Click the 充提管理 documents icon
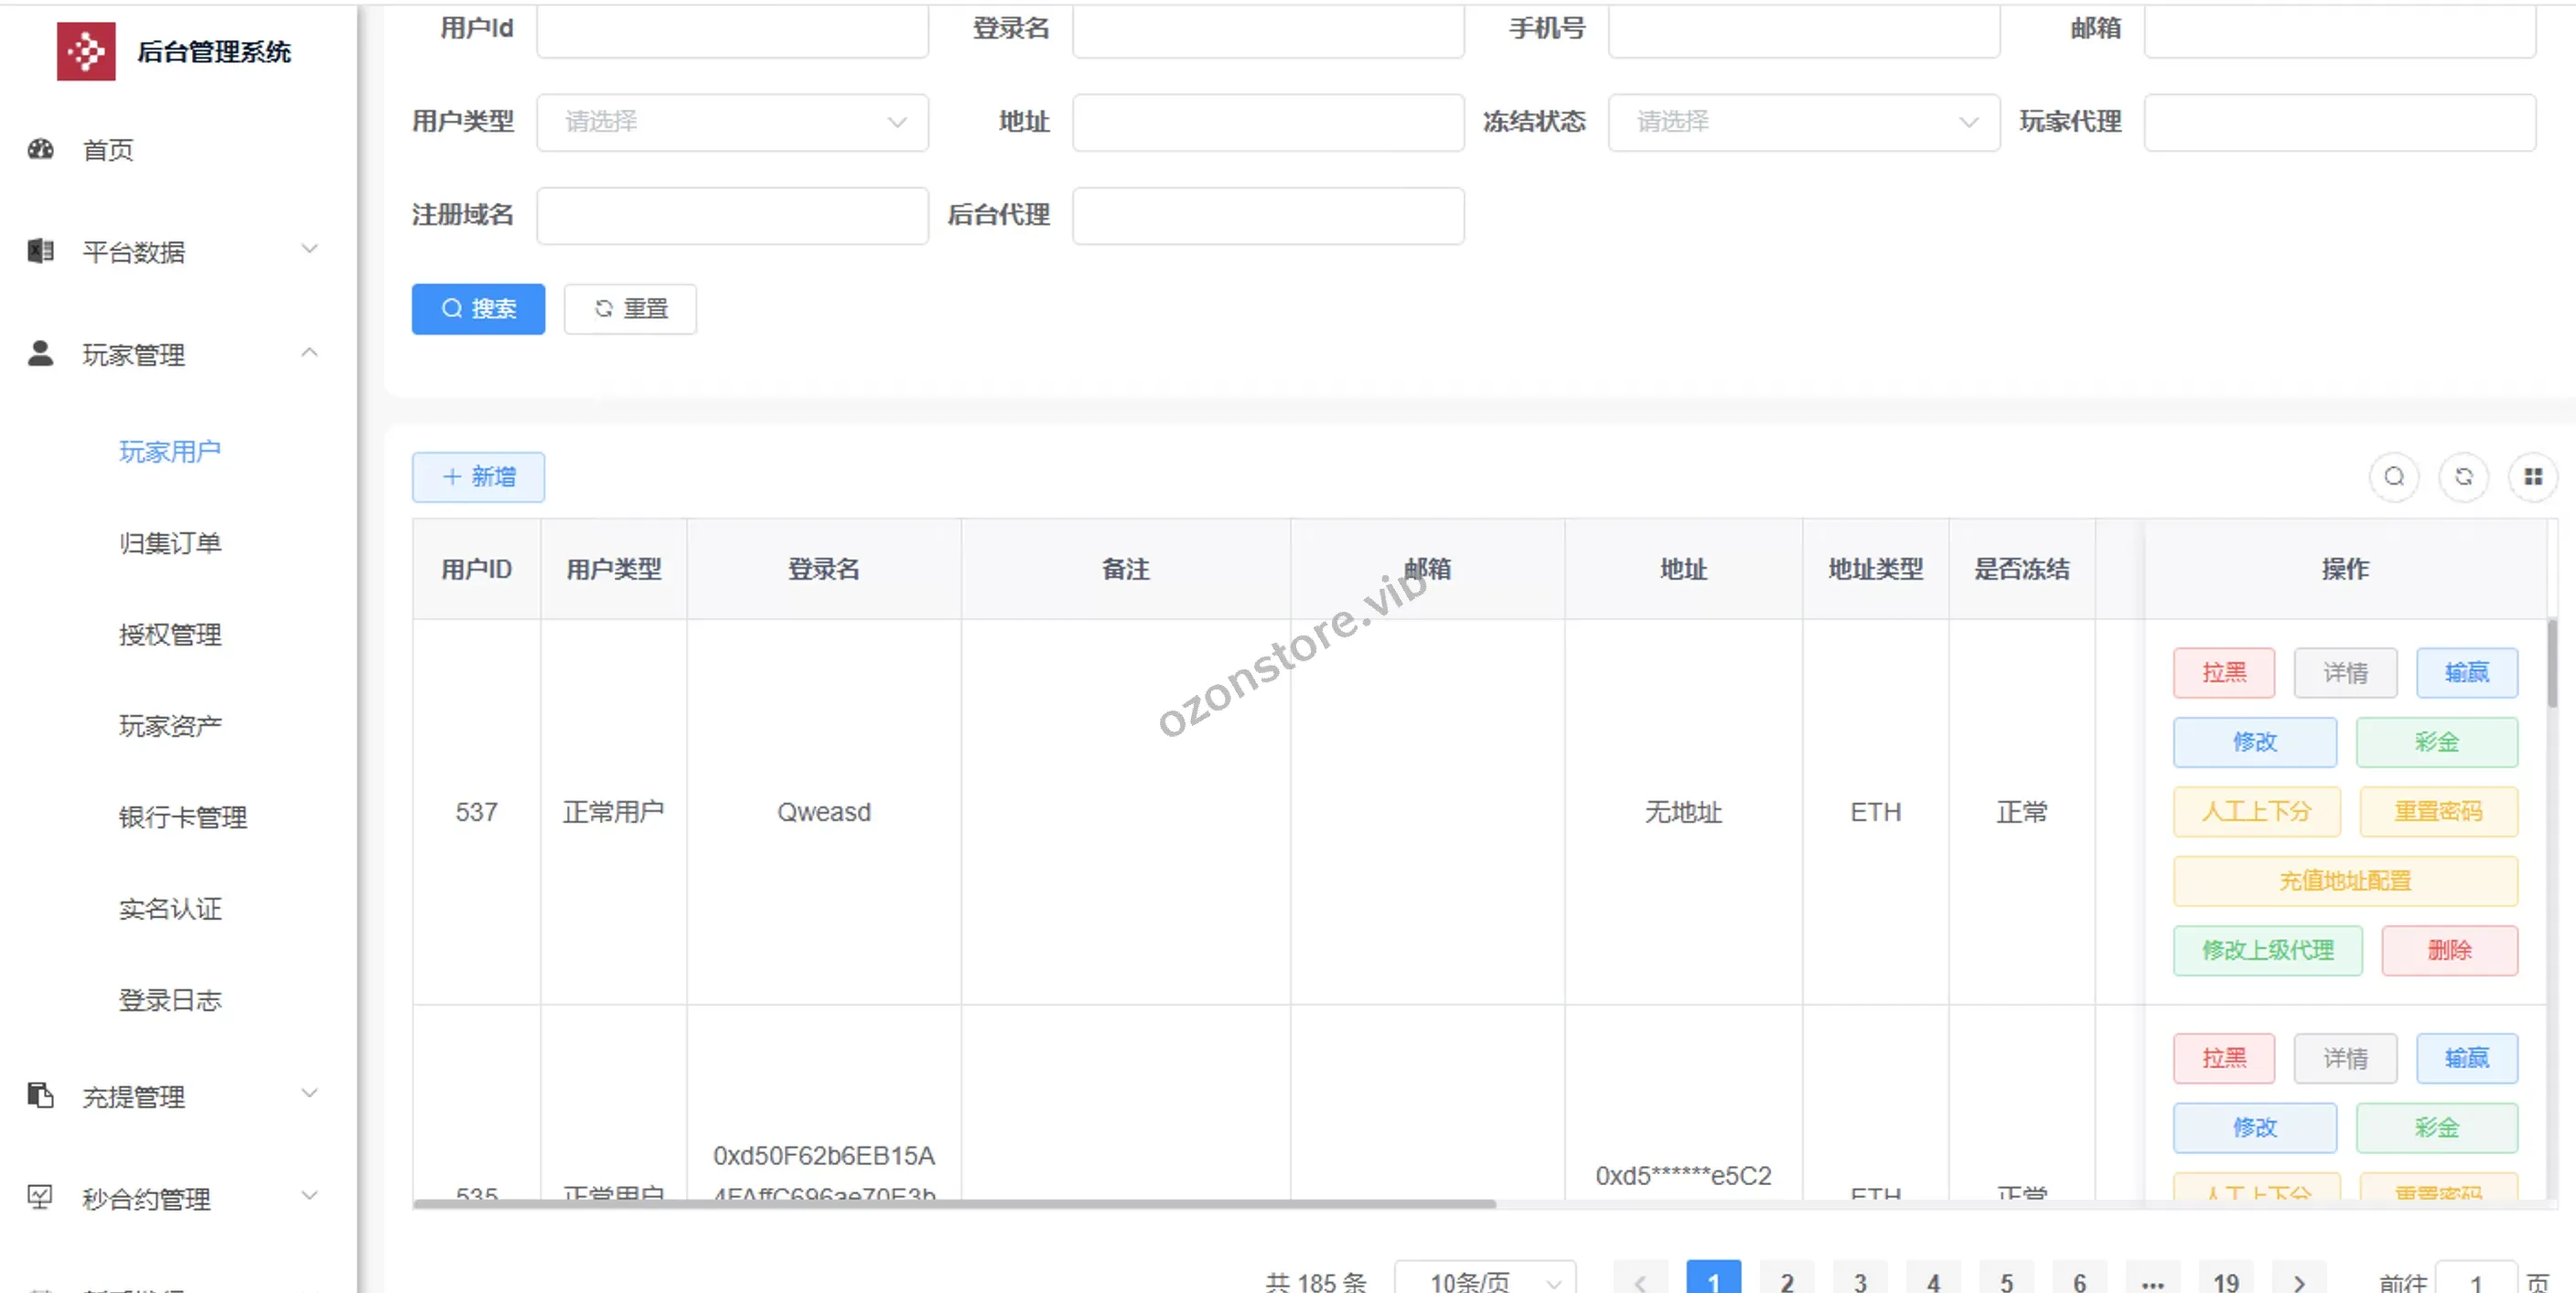 click(x=41, y=1096)
